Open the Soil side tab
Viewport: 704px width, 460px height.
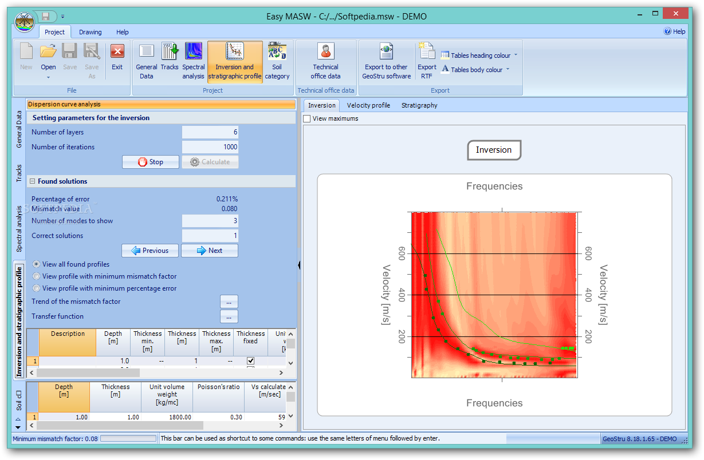click(x=19, y=402)
